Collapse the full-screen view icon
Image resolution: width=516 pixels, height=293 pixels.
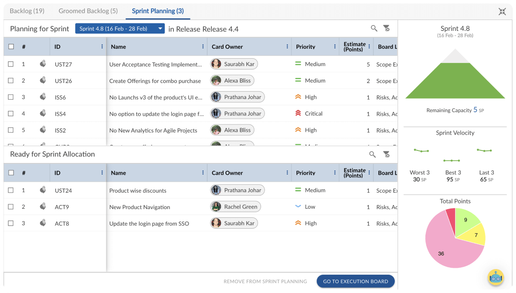[502, 12]
